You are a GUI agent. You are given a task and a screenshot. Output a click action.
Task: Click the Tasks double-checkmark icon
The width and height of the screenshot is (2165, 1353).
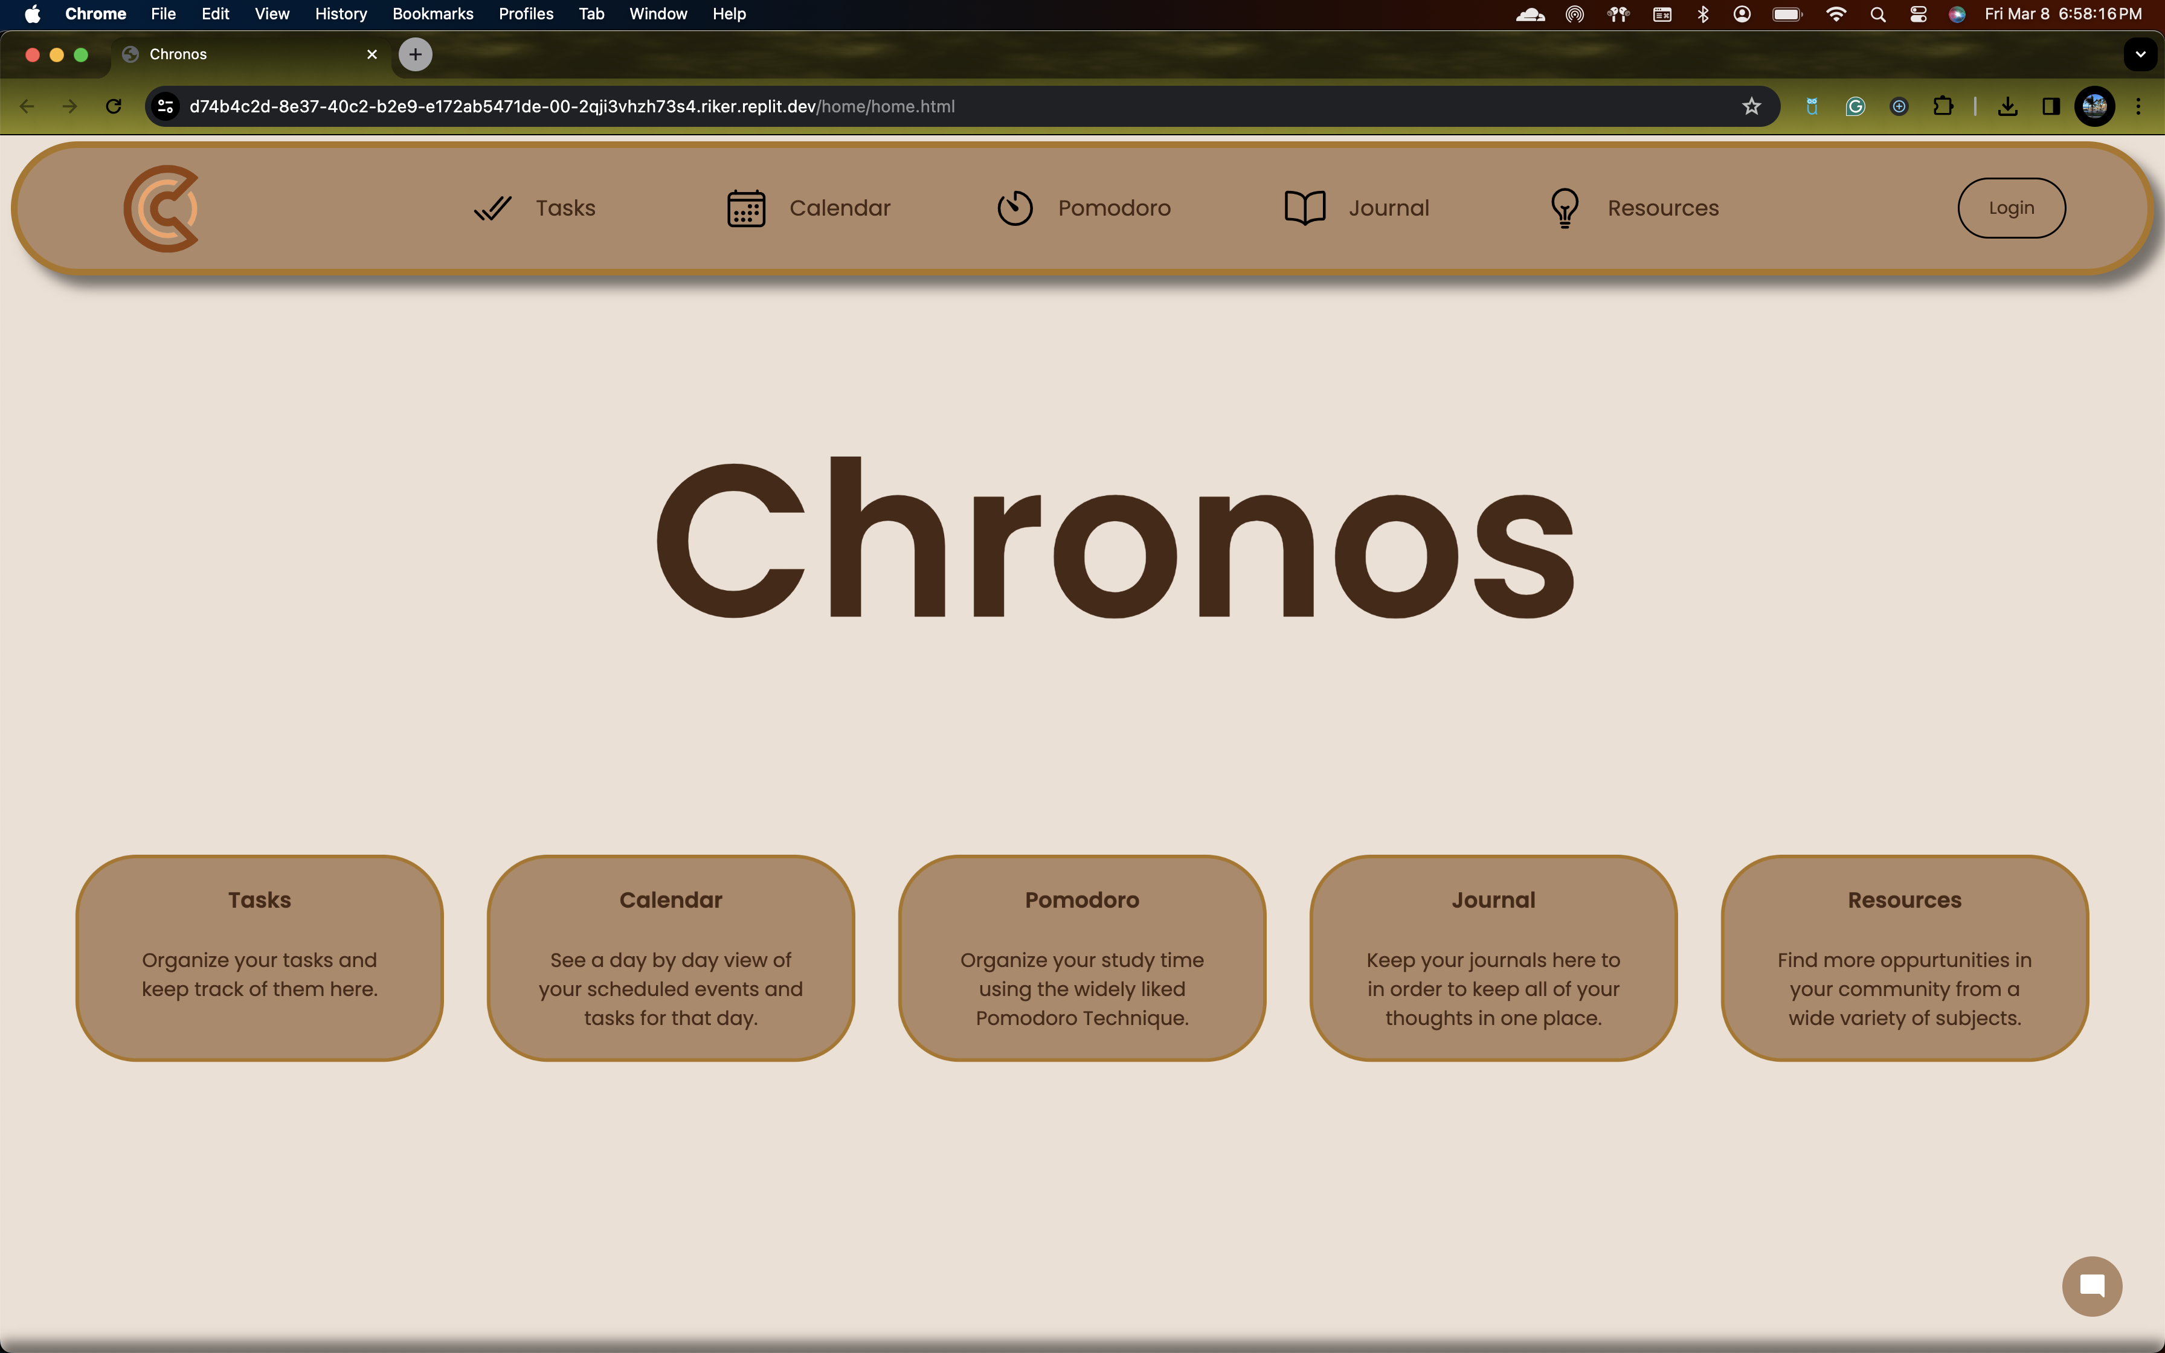pos(493,208)
